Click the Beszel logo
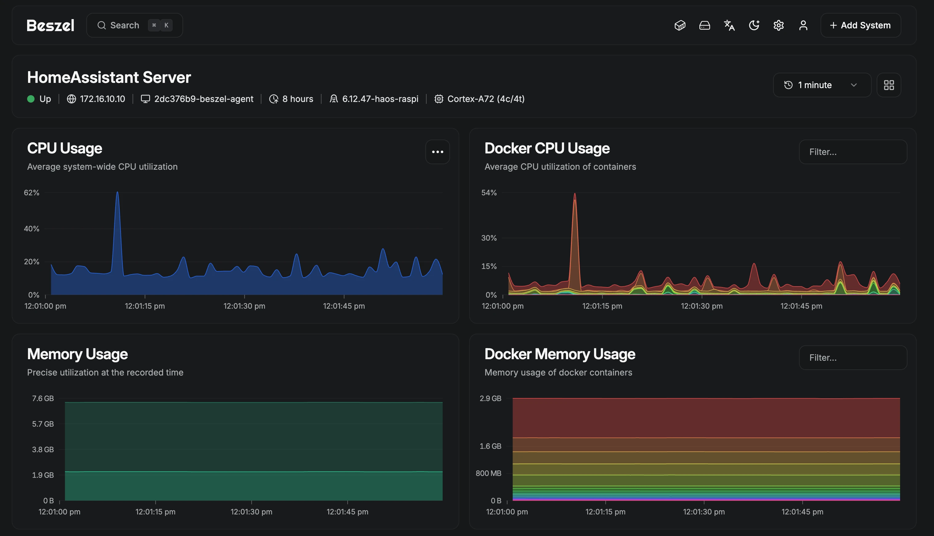This screenshot has width=934, height=536. tap(51, 25)
